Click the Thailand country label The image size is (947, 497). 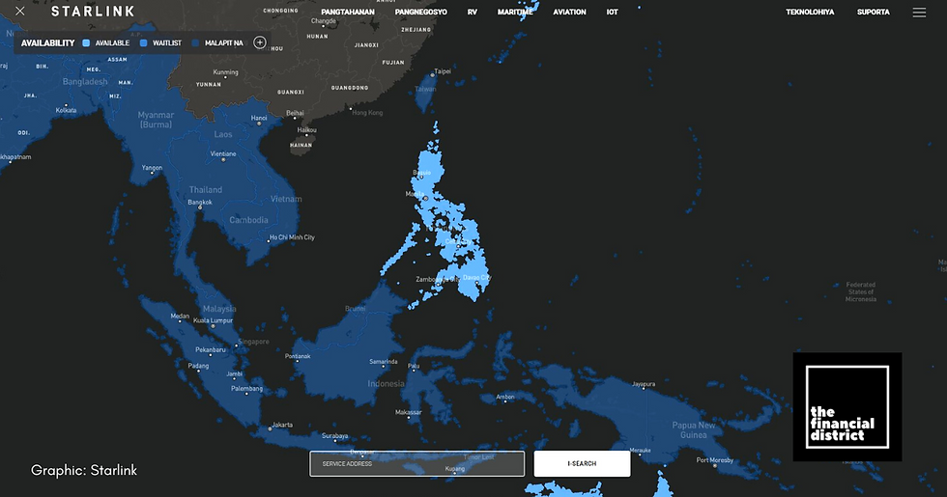point(205,189)
